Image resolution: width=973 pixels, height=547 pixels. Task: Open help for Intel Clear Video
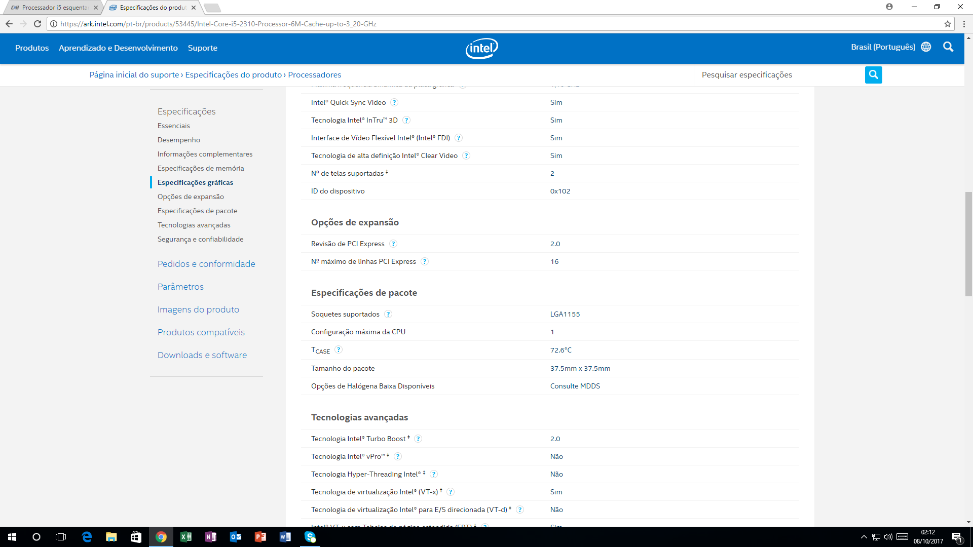point(466,156)
